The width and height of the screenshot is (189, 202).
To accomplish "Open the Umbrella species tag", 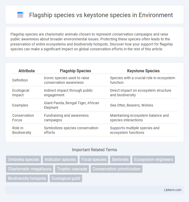I will coord(23,160).
